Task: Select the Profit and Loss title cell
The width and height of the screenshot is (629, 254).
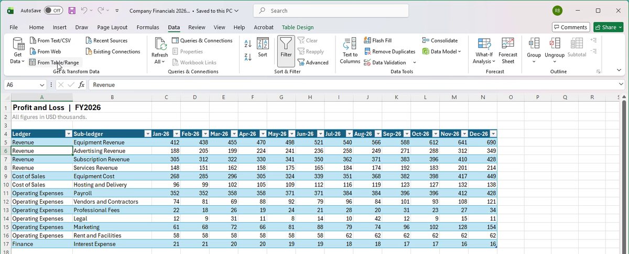Action: (x=41, y=107)
